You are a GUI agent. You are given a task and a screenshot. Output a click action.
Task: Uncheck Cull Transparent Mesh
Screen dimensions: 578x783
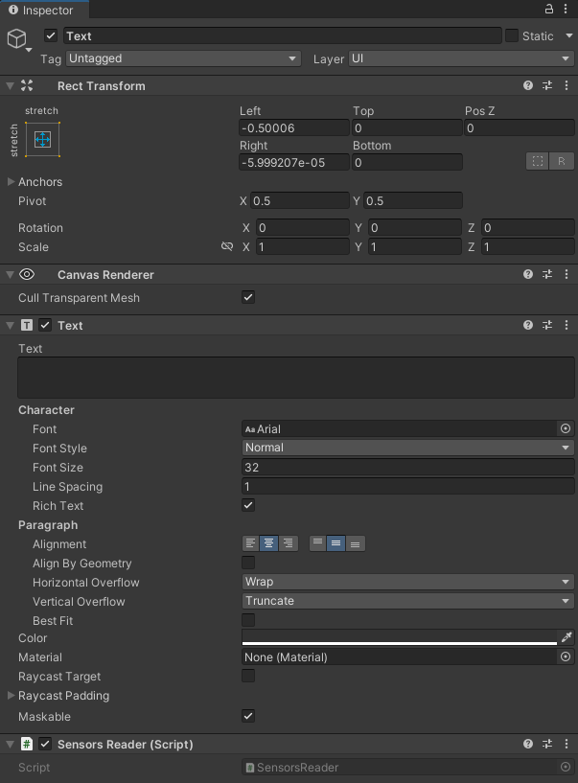point(247,297)
